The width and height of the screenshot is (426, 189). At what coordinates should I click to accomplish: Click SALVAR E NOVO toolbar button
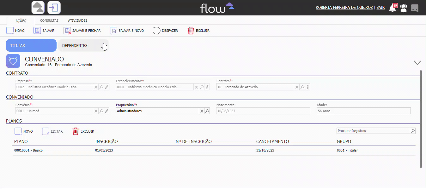[127, 31]
